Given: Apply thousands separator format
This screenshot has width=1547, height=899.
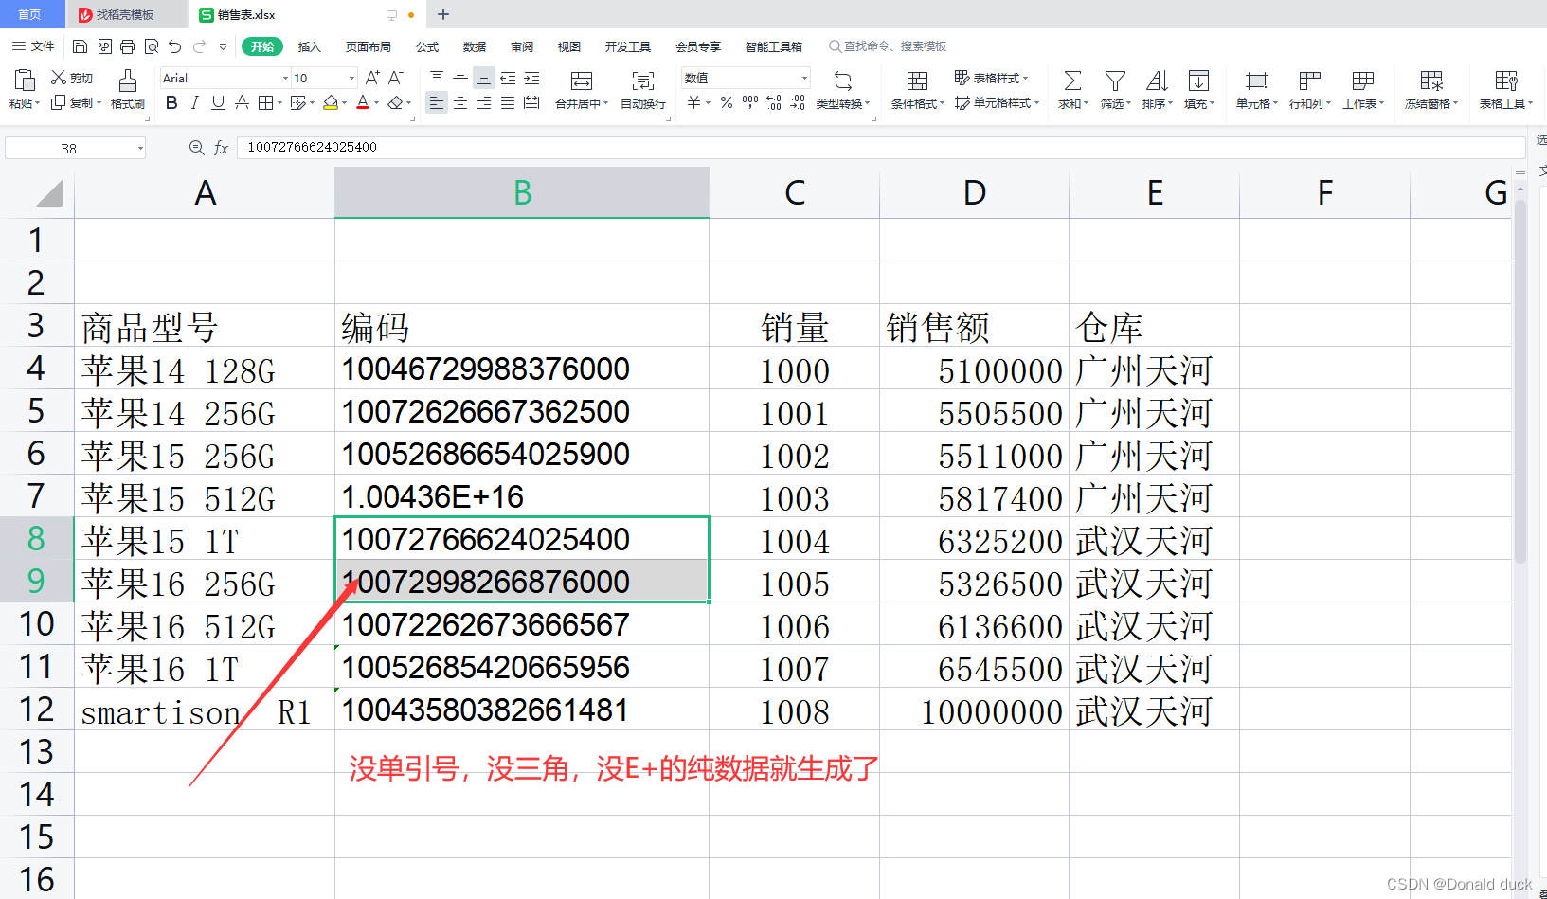Looking at the screenshot, I should [x=750, y=102].
